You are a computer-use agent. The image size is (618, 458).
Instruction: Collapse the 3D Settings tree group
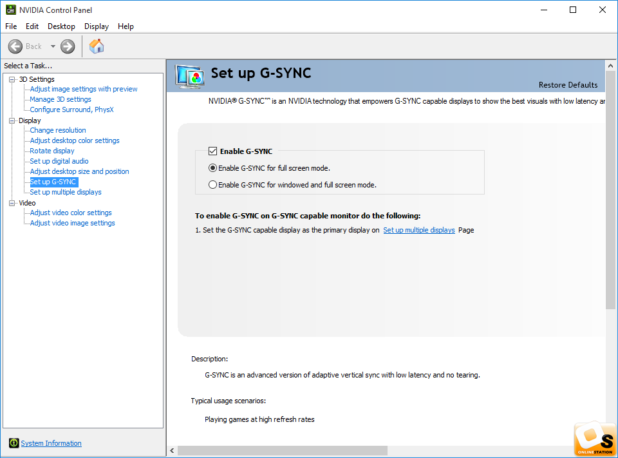coord(12,79)
